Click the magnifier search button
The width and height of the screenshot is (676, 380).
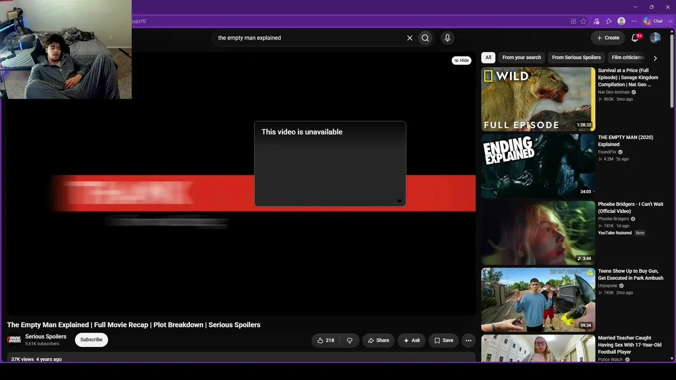point(425,38)
